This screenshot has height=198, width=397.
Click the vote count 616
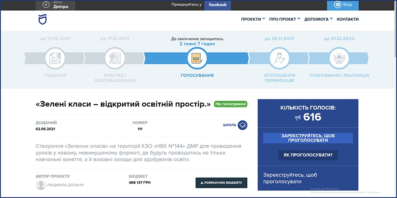[312, 117]
